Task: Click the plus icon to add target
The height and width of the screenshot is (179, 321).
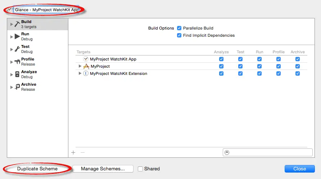Action: [x=73, y=152]
